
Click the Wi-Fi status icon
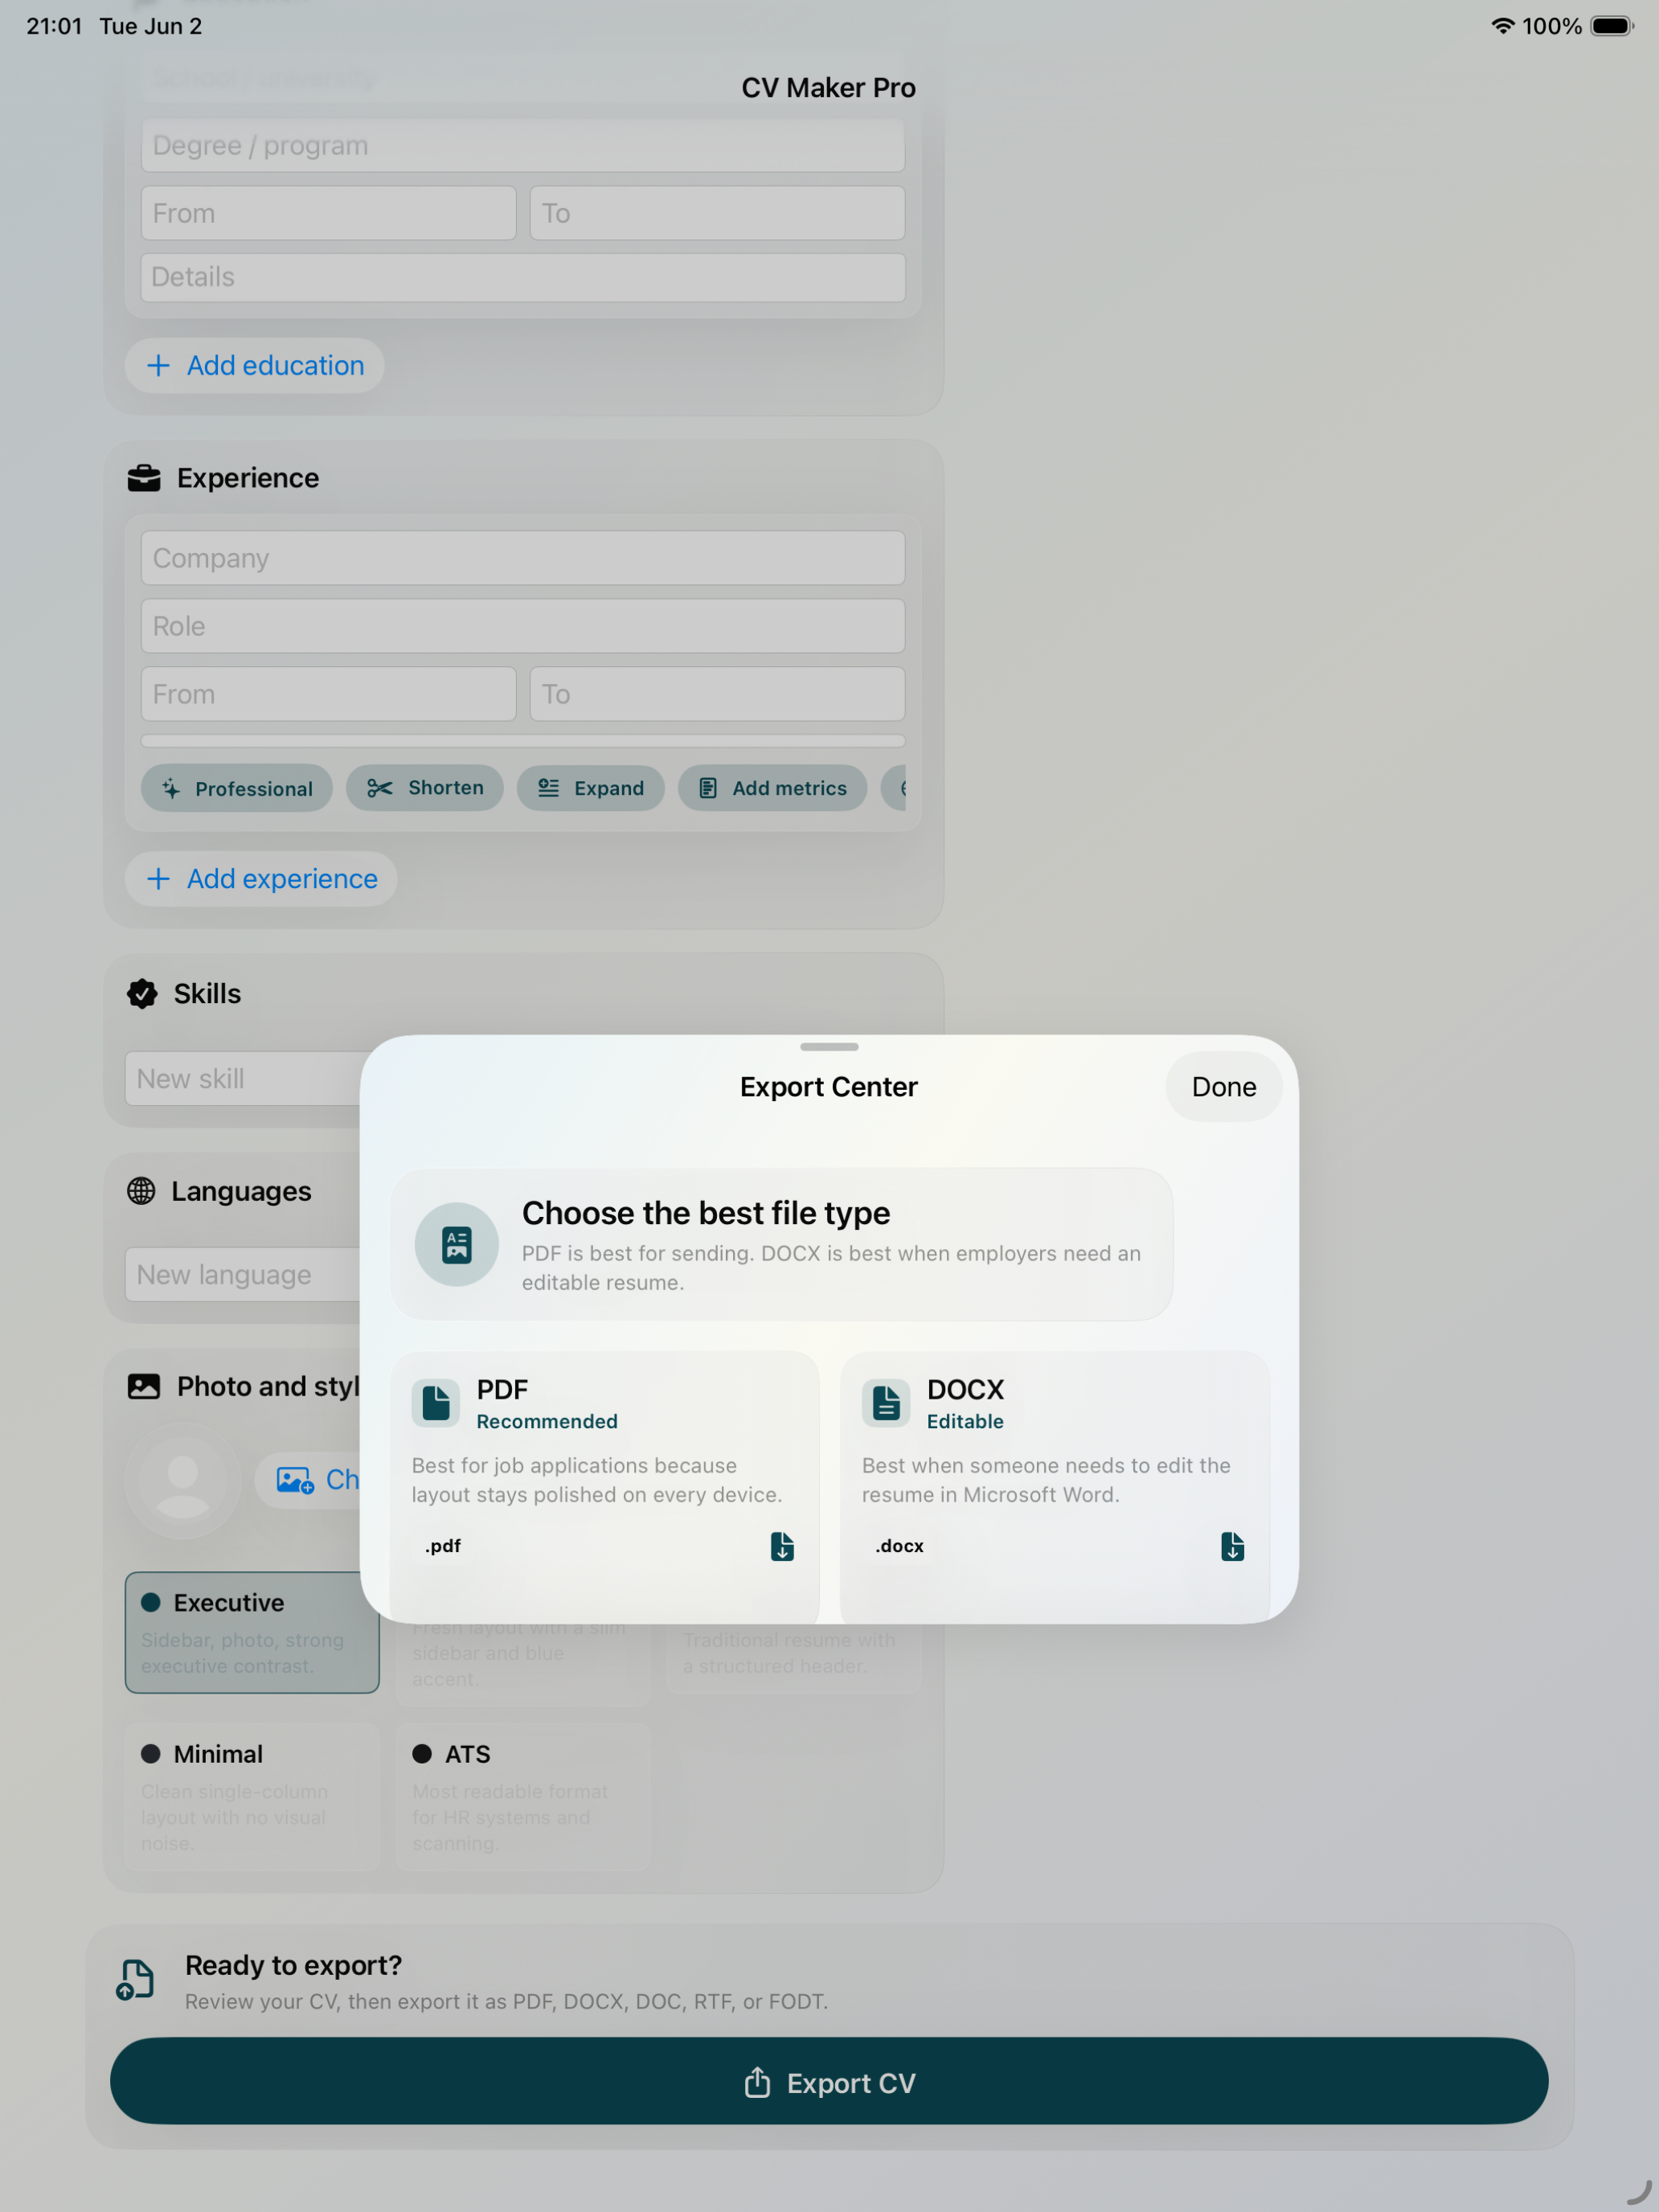pos(1502,26)
